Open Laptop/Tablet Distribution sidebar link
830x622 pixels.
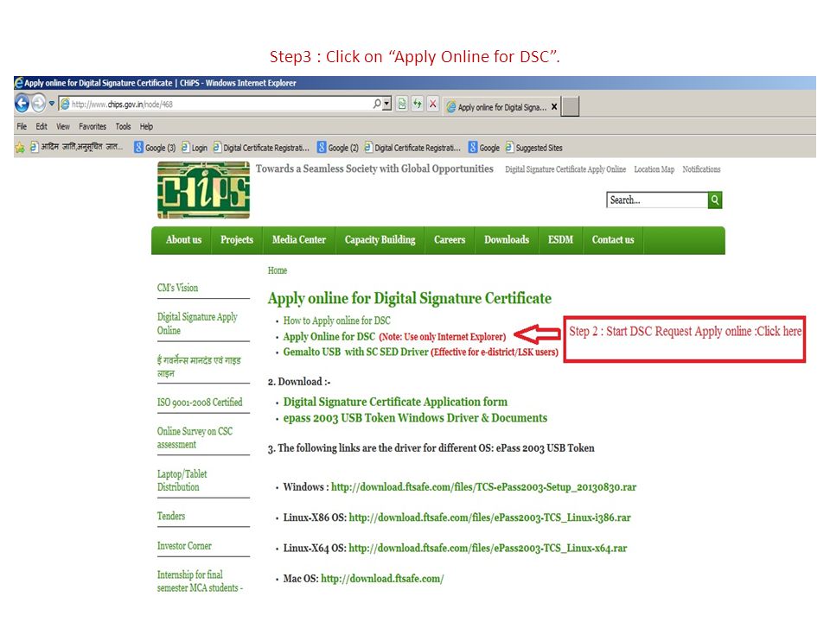182,480
